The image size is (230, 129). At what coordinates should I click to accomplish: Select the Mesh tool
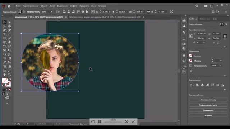click(x=4, y=58)
